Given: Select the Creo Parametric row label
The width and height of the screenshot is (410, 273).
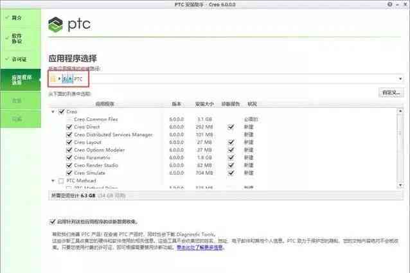Looking at the screenshot, I should click(x=92, y=157).
